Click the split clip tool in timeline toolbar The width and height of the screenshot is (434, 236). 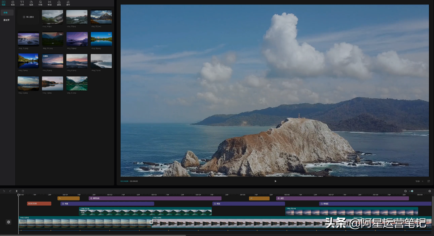[x=17, y=191]
